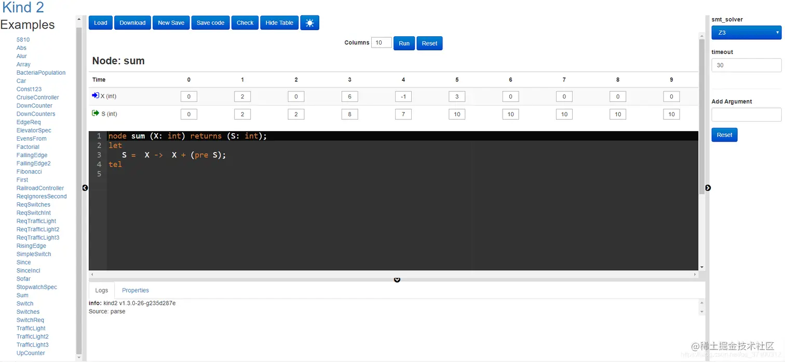
Task: Click the New Save button
Action: click(x=171, y=23)
